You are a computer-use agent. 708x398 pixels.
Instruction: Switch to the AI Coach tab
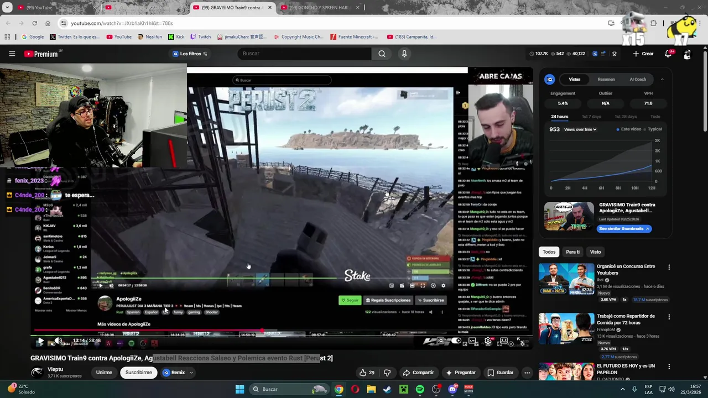pos(637,79)
